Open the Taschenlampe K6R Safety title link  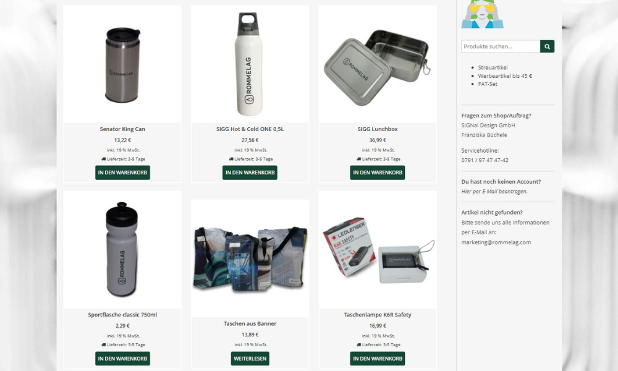(x=378, y=315)
